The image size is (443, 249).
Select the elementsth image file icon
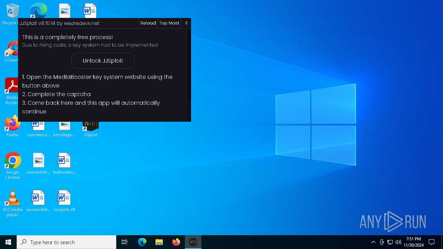[38, 164]
